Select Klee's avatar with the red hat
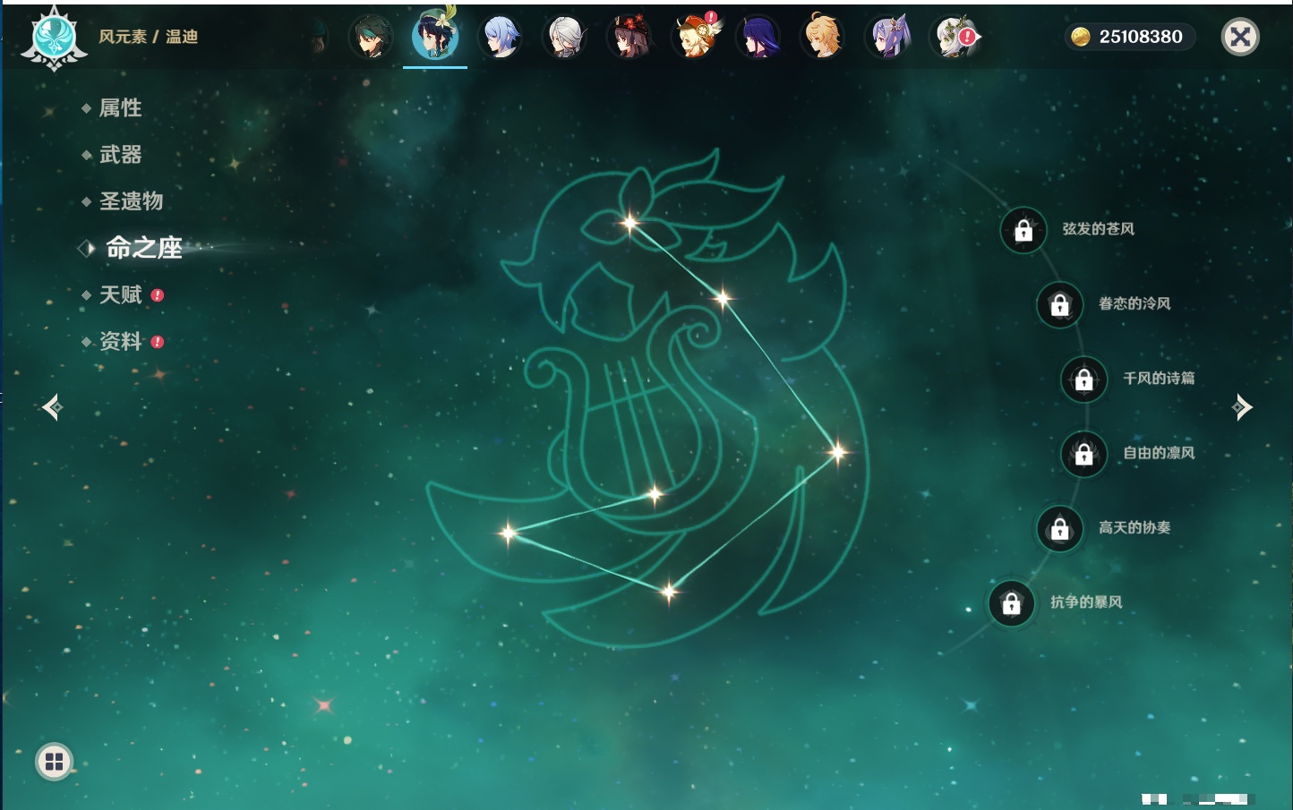1293x810 pixels. [x=695, y=37]
